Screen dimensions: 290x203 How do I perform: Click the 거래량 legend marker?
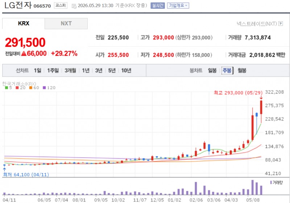[x=271, y=182]
